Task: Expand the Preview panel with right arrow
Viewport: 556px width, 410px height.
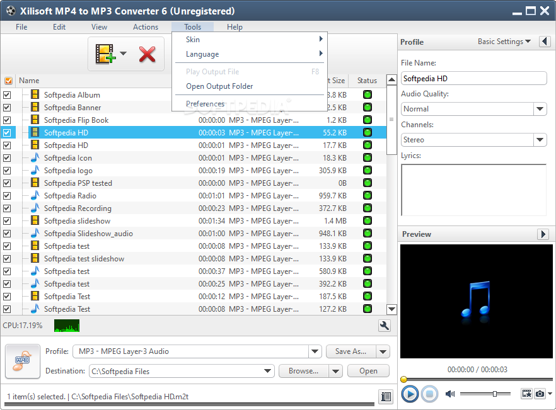Action: click(543, 234)
